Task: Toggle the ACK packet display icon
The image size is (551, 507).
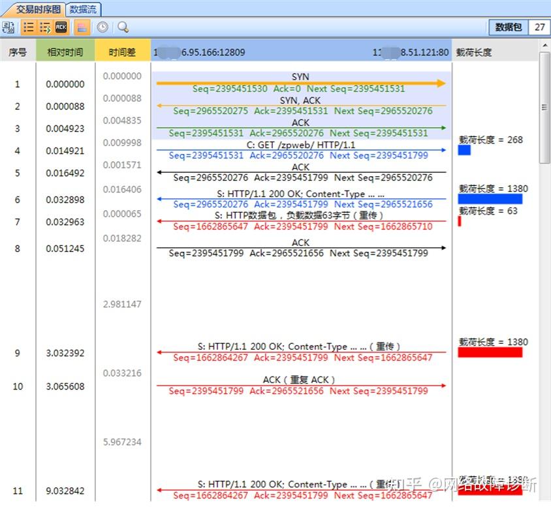Action: click(60, 27)
